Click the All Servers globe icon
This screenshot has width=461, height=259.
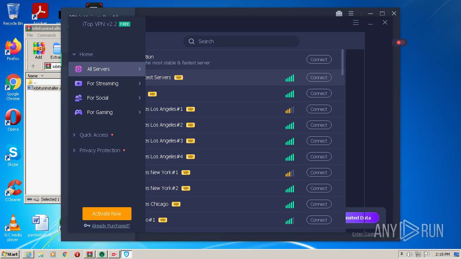pyautogui.click(x=78, y=69)
